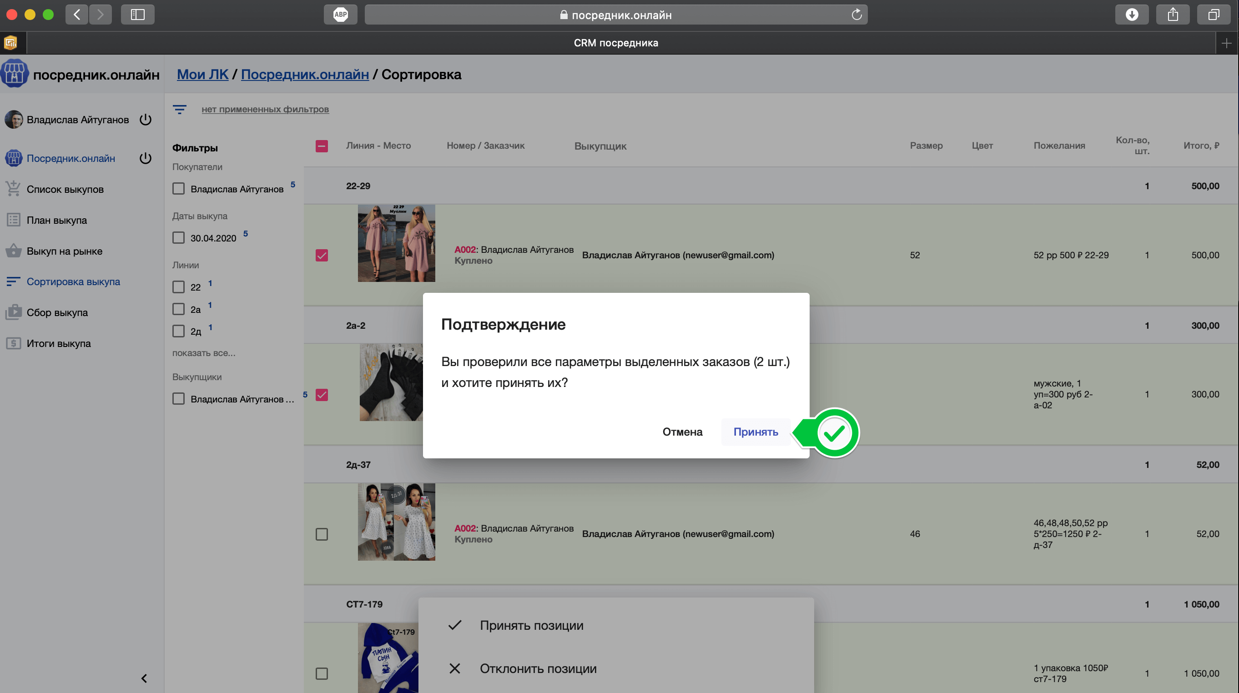
Task: Click Safari sidebar toggle icon
Action: [137, 15]
